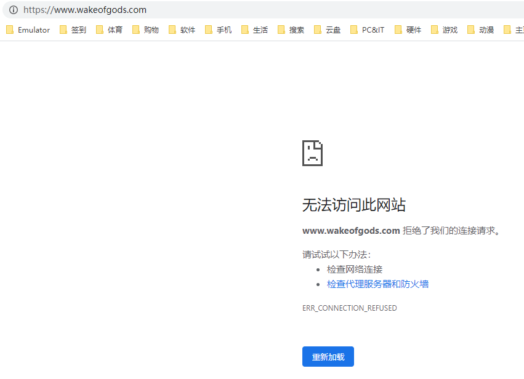The width and height of the screenshot is (524, 379).
Task: Click the 无法访问此网站 heading
Action: (353, 205)
